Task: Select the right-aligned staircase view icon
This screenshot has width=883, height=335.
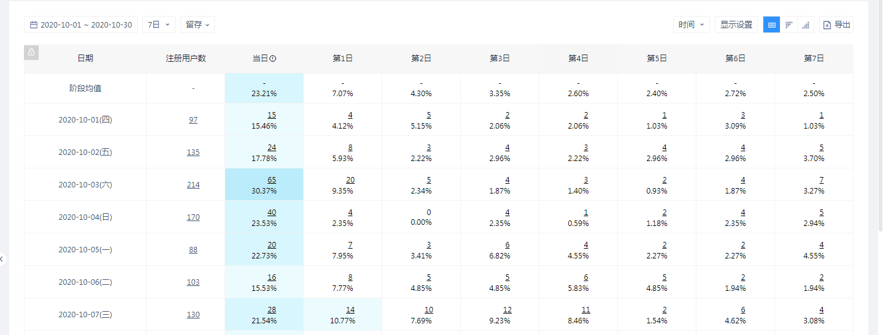Action: (x=806, y=25)
